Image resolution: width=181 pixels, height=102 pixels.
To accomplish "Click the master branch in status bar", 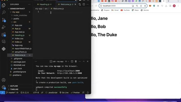I will (12, 93).
